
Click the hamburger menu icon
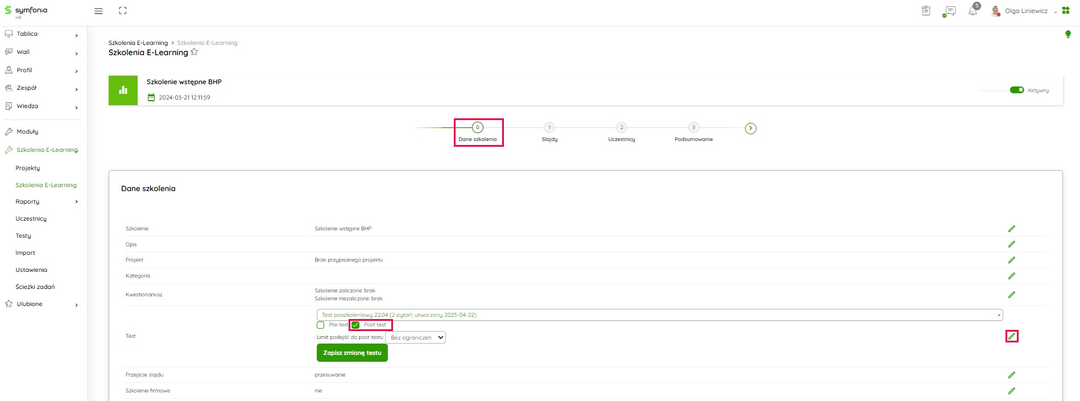pos(98,11)
